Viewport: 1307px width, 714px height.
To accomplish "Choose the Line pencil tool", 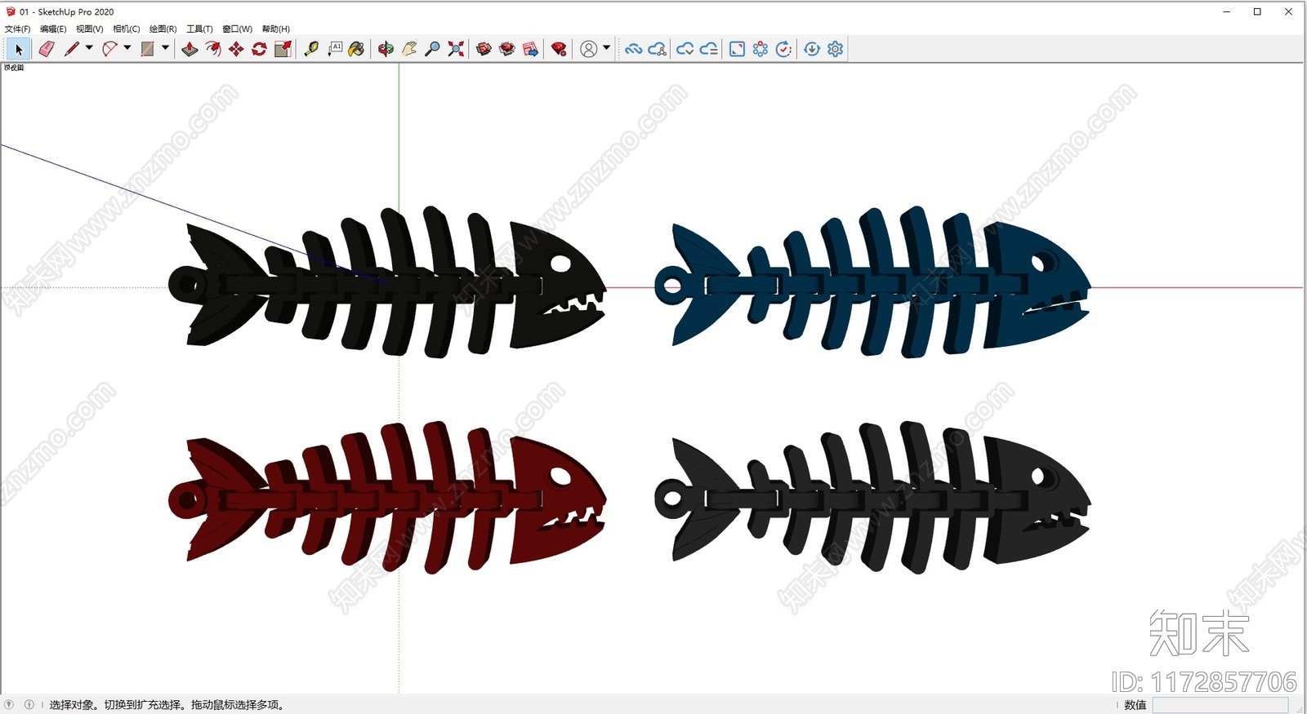I will 72,49.
